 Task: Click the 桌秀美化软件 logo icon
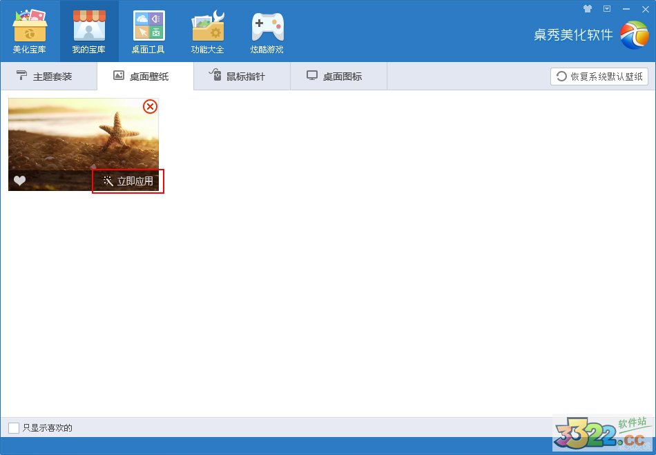[634, 35]
